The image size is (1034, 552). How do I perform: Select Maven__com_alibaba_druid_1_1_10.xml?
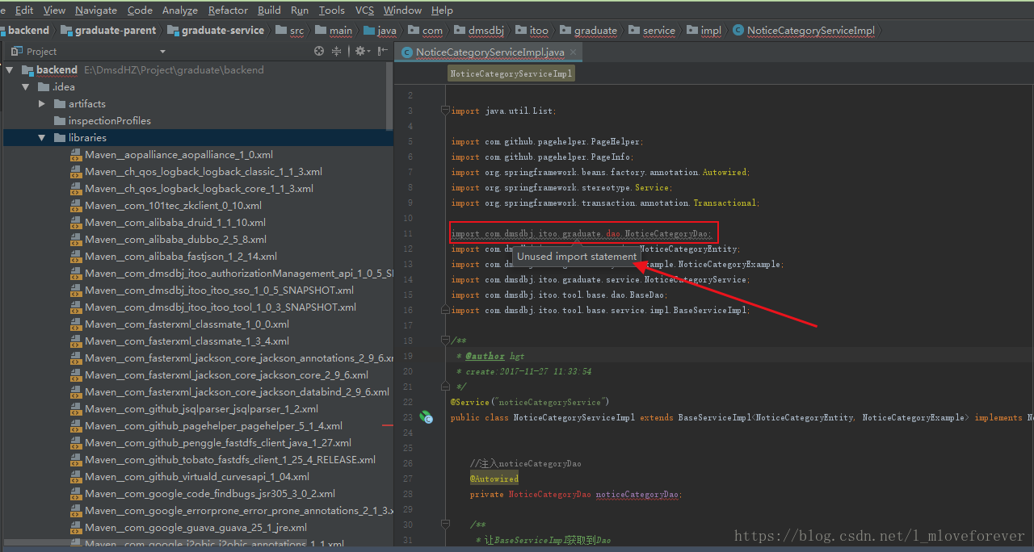coord(175,223)
